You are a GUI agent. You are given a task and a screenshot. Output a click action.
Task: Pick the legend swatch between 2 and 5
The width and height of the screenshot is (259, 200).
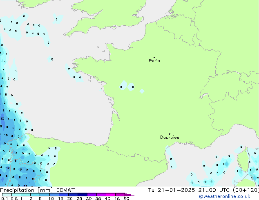[x=35, y=195]
